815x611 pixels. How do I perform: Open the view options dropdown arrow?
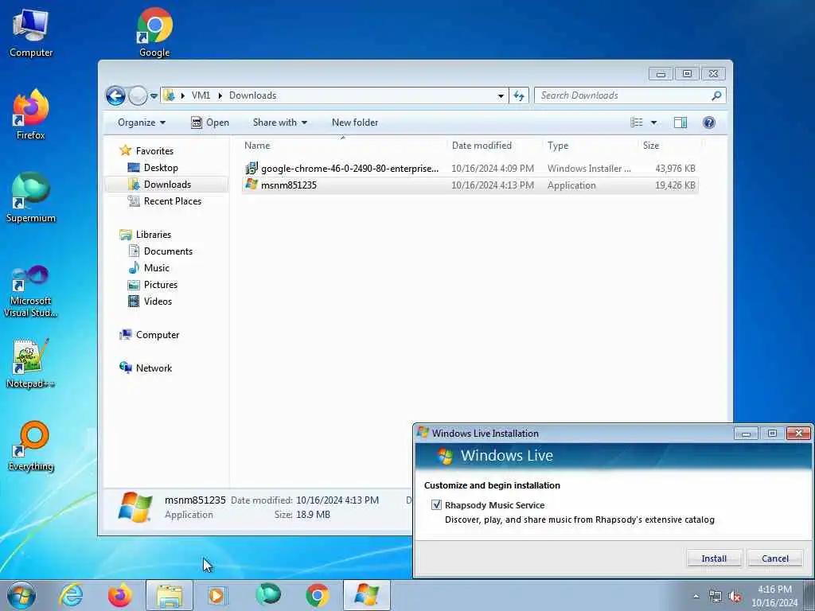click(653, 123)
